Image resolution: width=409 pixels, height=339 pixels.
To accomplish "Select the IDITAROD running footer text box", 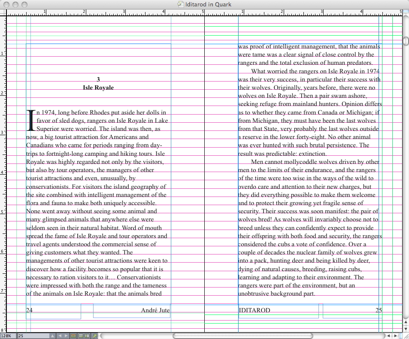I will (x=279, y=311).
